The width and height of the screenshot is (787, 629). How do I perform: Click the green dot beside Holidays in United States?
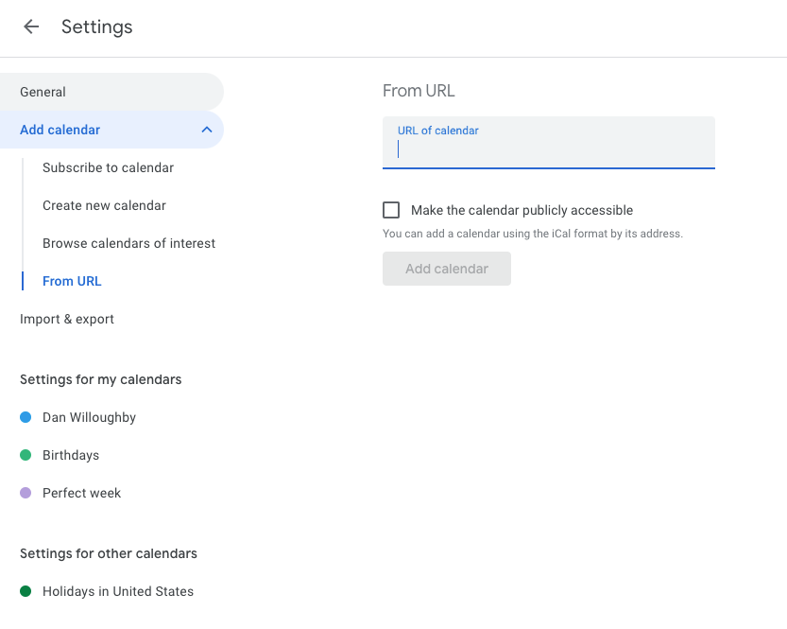click(24, 590)
